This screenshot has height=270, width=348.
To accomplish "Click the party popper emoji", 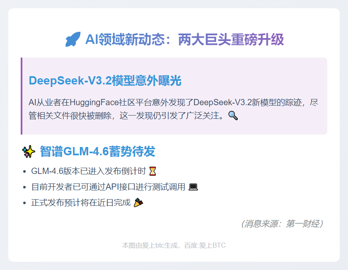I will click(138, 202).
